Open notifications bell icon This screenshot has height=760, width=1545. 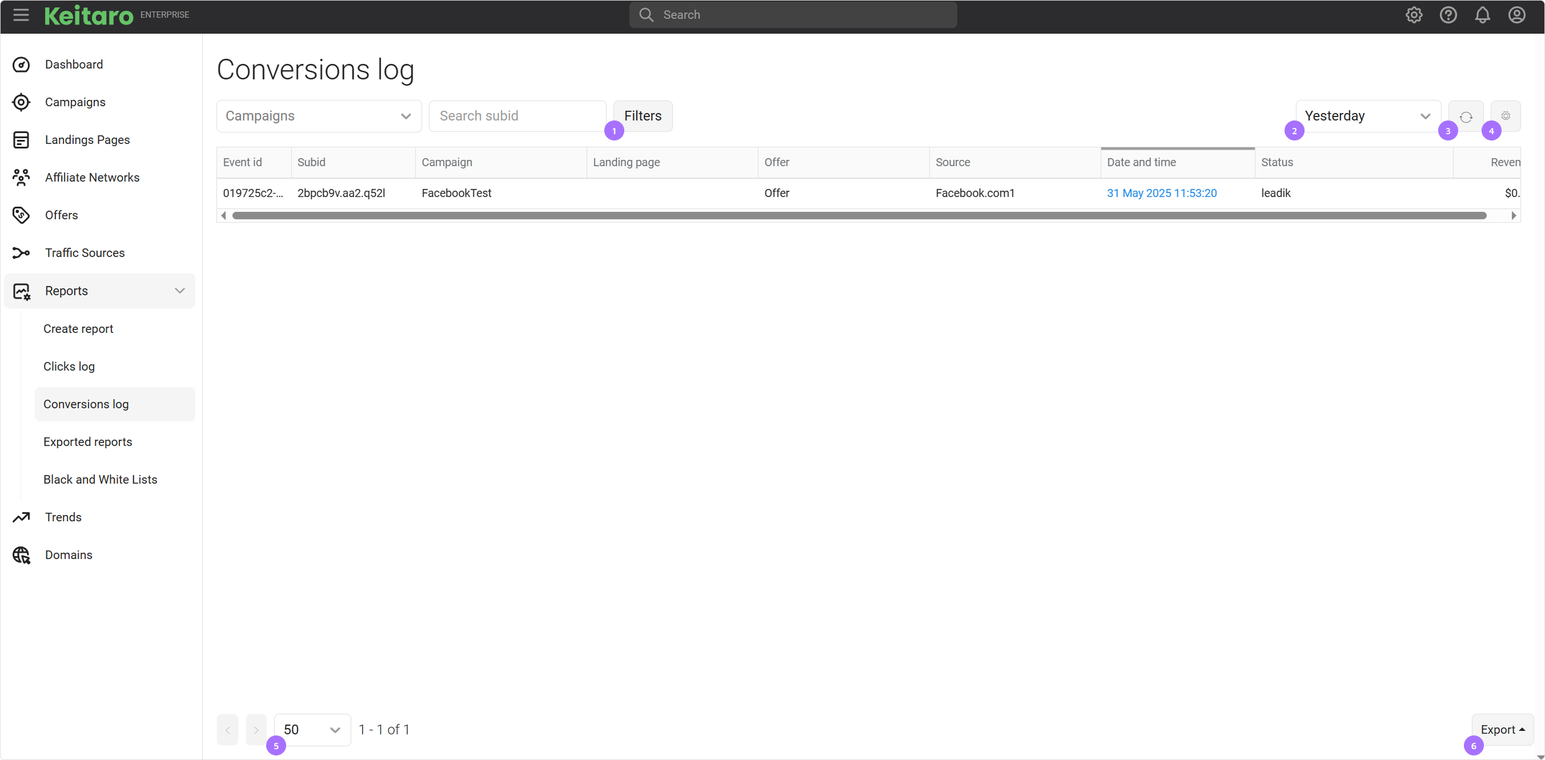[x=1482, y=15]
